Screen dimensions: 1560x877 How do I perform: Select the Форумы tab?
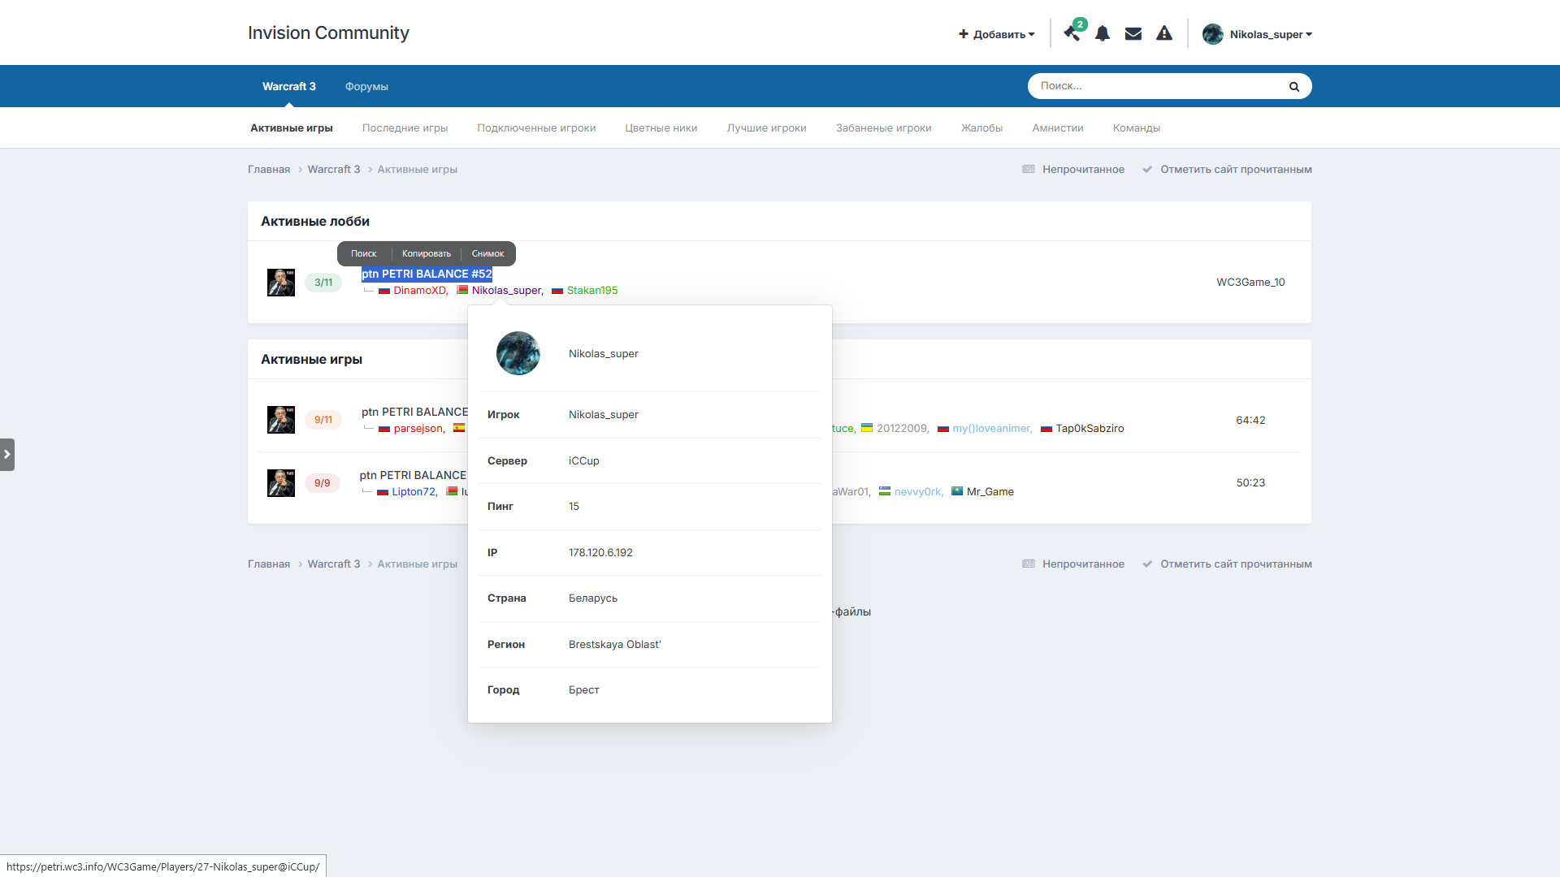tap(366, 86)
